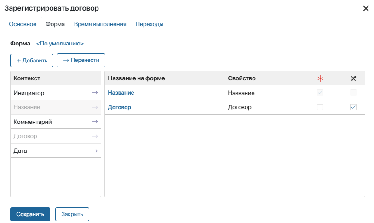The height and width of the screenshot is (223, 374).
Task: Open the Время выполнения tab
Action: 100,24
